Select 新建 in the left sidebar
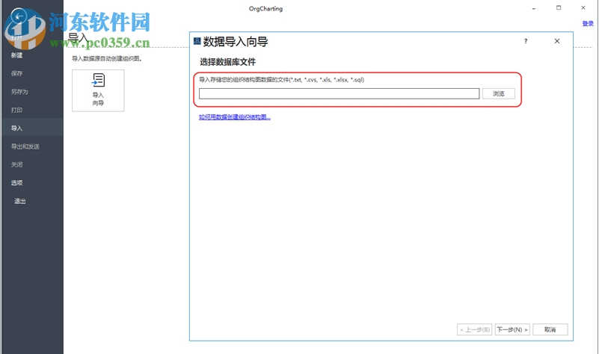This screenshot has width=599, height=354. pyautogui.click(x=16, y=55)
